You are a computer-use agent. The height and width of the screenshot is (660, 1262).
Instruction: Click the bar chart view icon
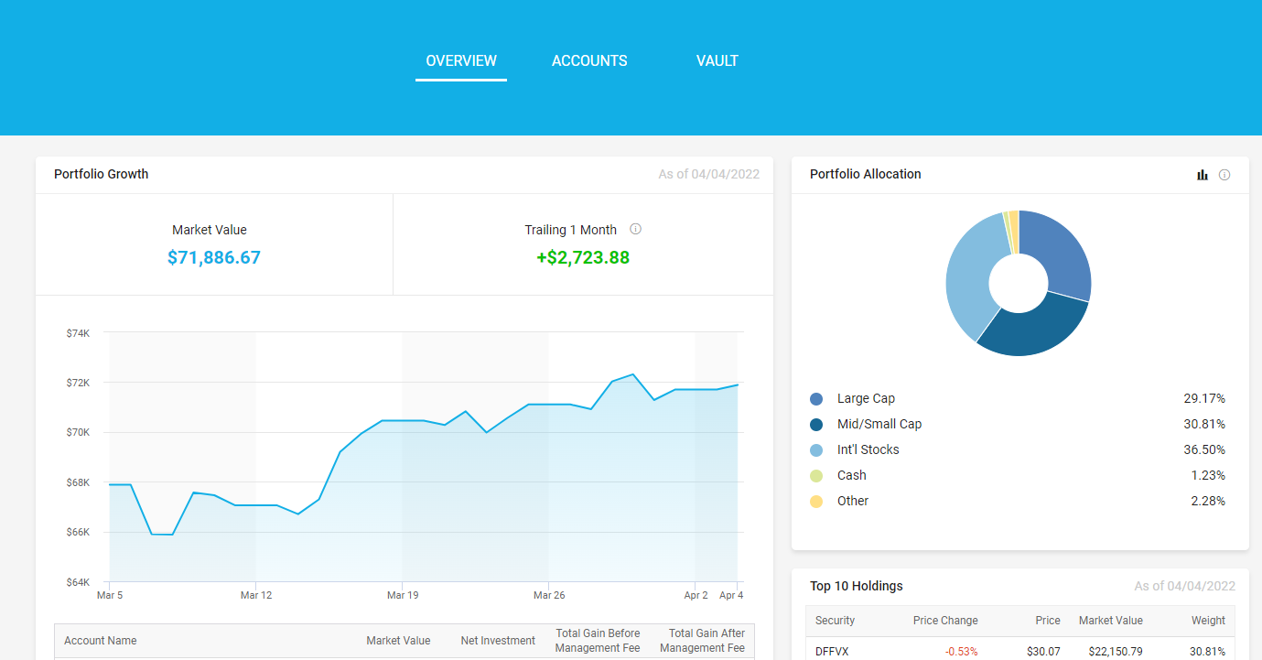pos(1203,175)
